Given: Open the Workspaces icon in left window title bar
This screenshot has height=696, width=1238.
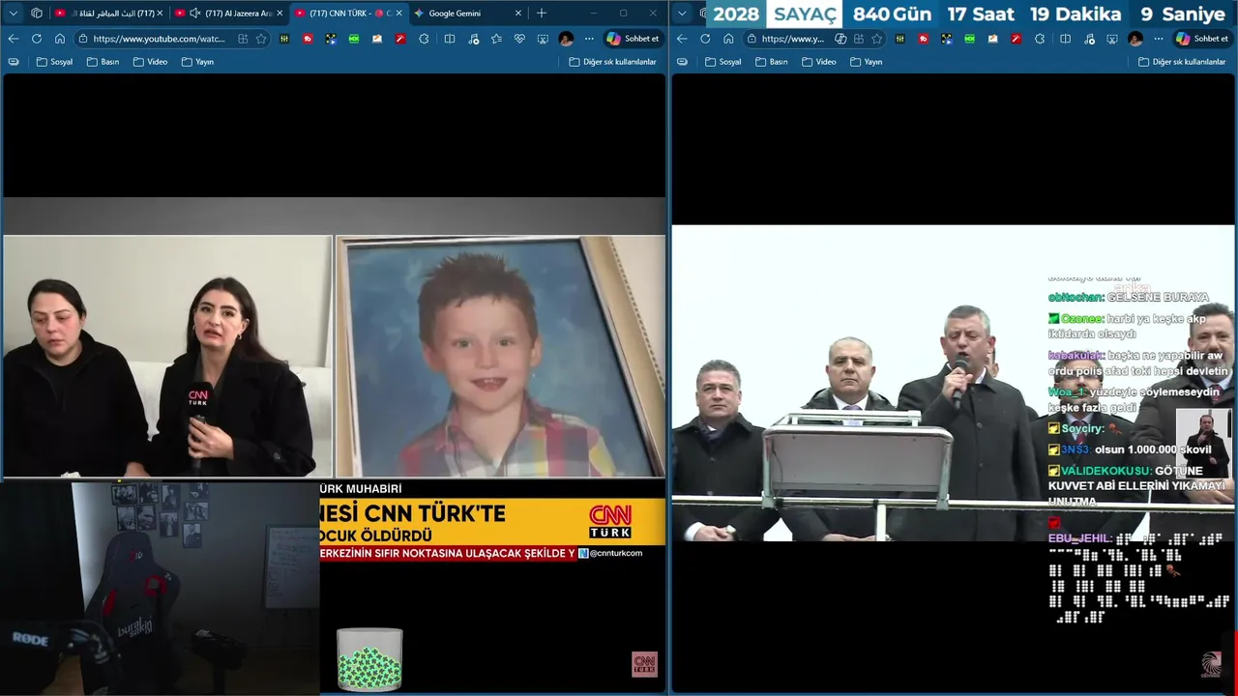Looking at the screenshot, I should (x=37, y=13).
